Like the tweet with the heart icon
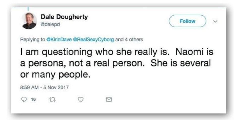 click(x=81, y=100)
